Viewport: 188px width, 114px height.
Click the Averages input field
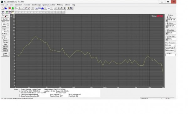point(171,55)
